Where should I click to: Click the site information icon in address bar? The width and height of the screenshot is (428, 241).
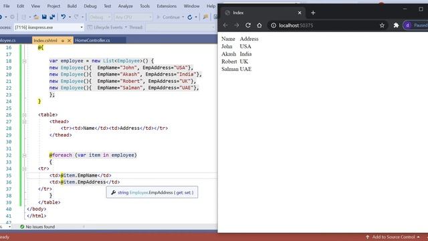[274, 25]
